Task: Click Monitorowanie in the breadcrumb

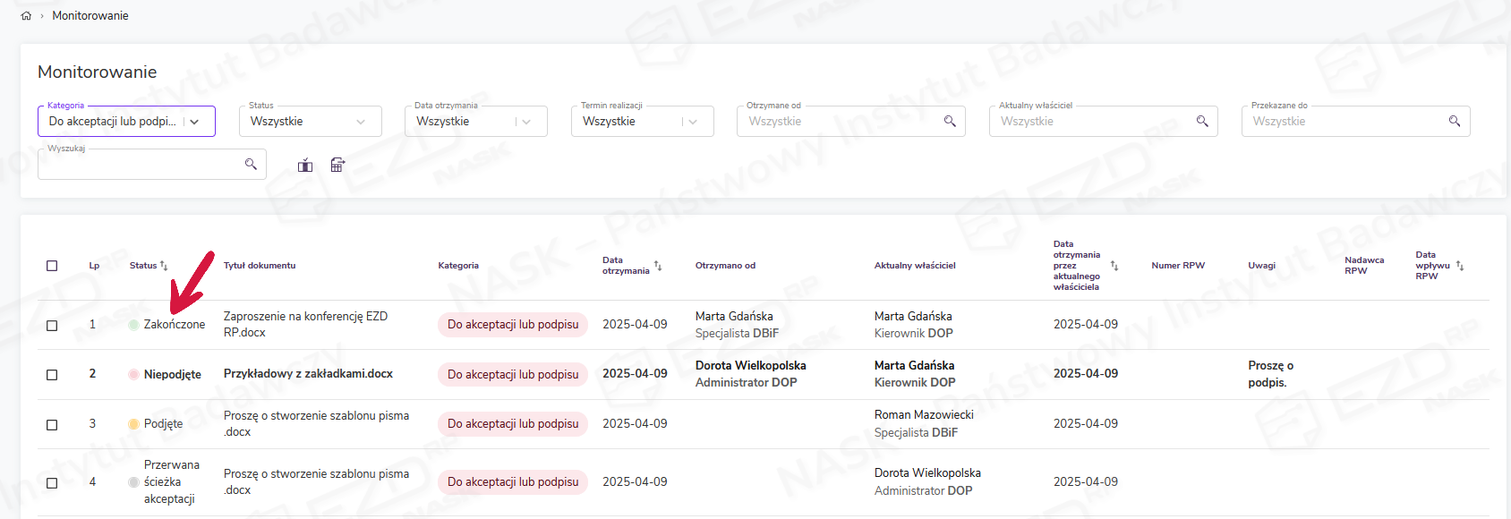Action: [x=90, y=16]
